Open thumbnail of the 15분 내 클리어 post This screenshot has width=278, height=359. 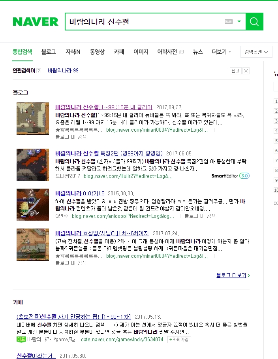(33, 119)
